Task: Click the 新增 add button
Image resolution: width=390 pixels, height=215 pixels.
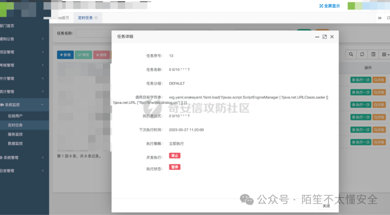Action: [x=65, y=55]
